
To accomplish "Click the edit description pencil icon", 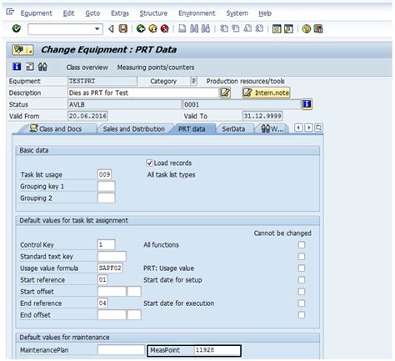I will (x=225, y=93).
